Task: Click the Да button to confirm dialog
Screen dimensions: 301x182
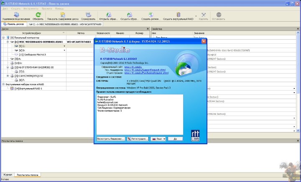Action: click(175, 139)
